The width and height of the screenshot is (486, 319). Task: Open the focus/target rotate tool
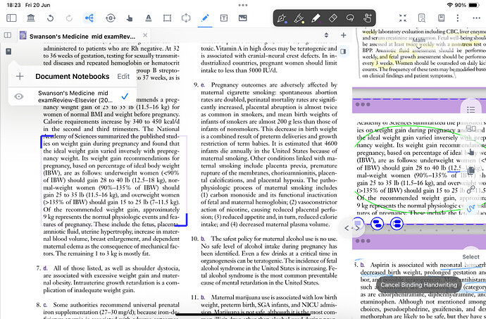click(111, 18)
